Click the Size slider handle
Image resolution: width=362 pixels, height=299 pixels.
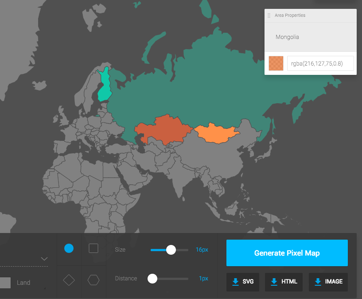point(171,250)
